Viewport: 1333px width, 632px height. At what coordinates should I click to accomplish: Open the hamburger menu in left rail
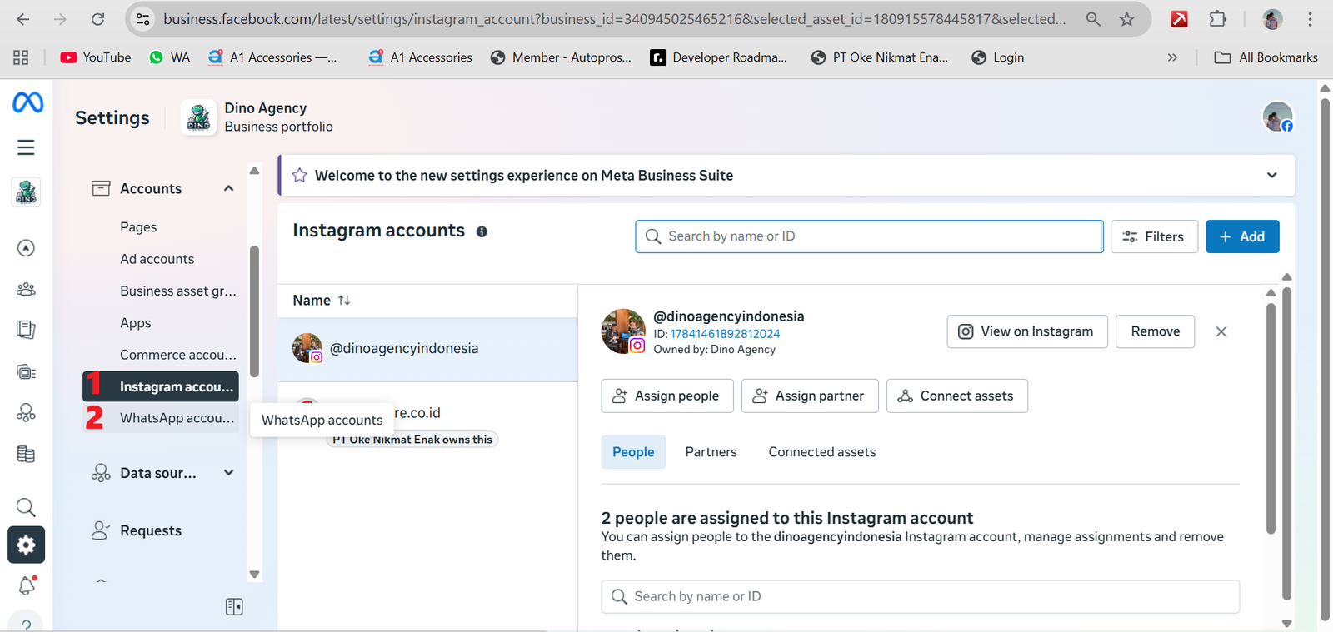pyautogui.click(x=26, y=147)
